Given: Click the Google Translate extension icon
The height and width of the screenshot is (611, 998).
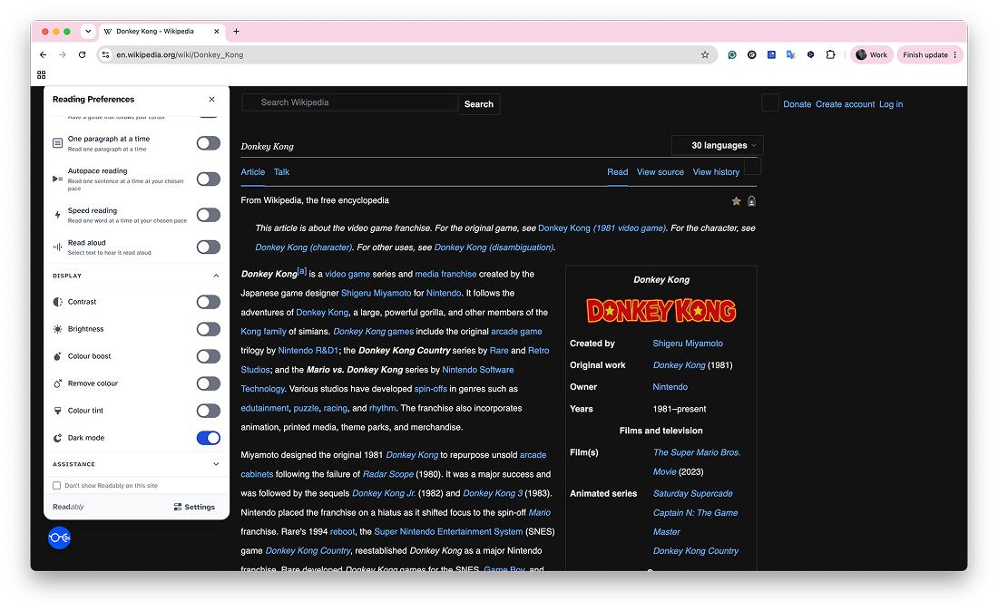Looking at the screenshot, I should (x=790, y=54).
